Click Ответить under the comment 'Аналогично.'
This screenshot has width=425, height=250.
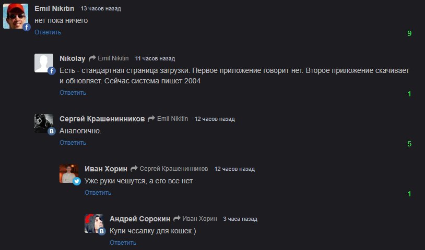pyautogui.click(x=73, y=143)
